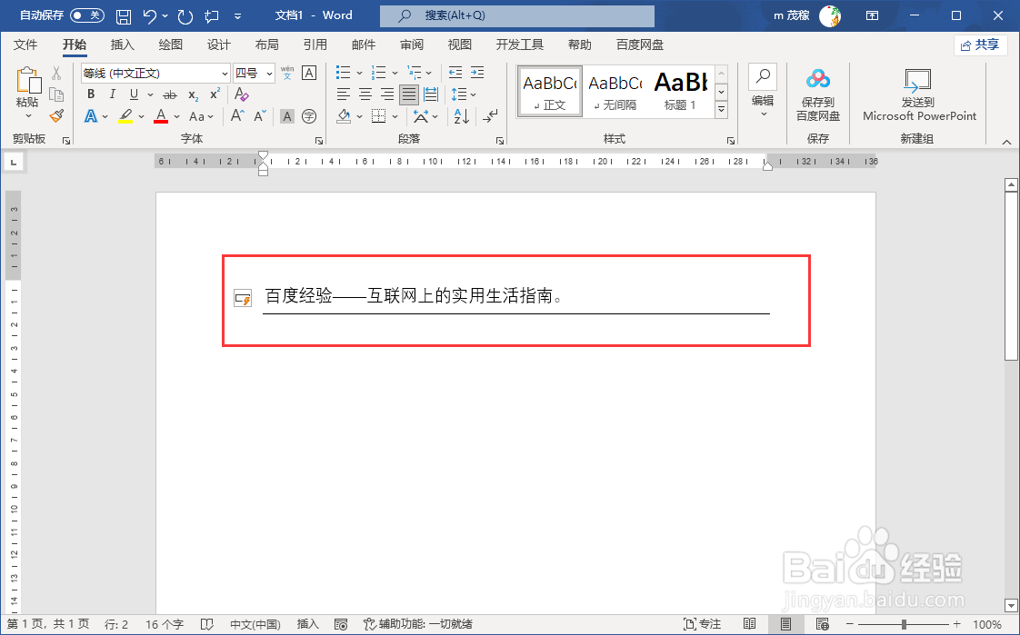This screenshot has width=1020, height=635.
Task: Increase the paragraph indent
Action: (x=477, y=73)
